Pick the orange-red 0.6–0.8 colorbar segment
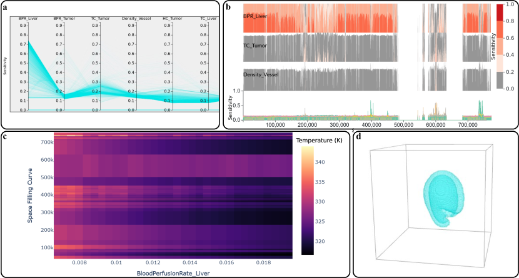The height and width of the screenshot is (278, 519). pyautogui.click(x=500, y=29)
